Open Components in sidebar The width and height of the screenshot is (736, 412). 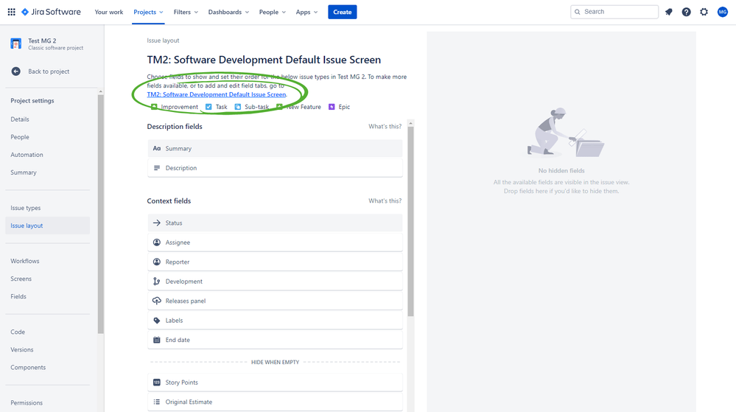[x=28, y=367]
